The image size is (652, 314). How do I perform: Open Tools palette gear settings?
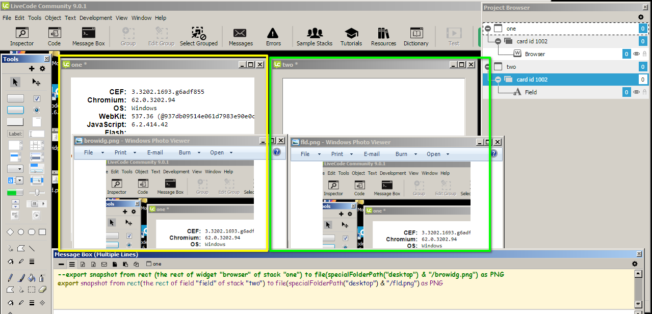pos(42,69)
